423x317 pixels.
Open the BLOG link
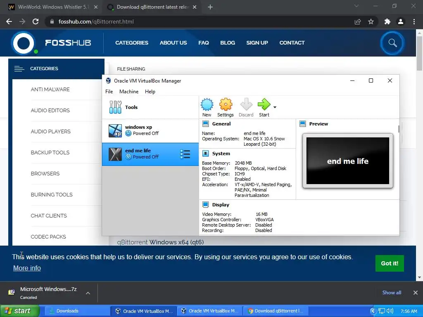(228, 43)
